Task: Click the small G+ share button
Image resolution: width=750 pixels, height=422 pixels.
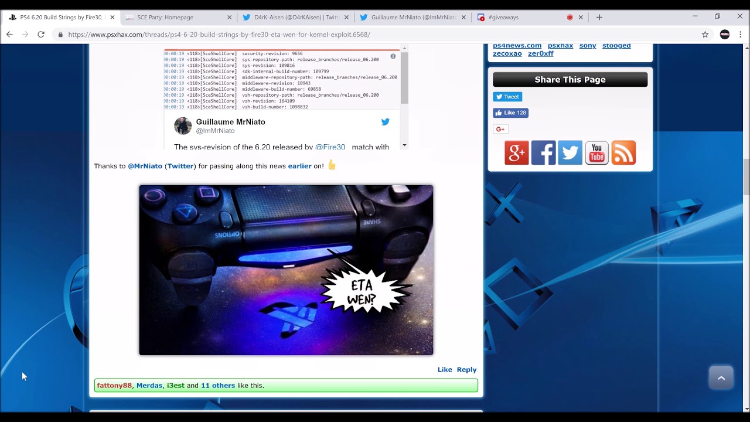Action: pyautogui.click(x=500, y=129)
